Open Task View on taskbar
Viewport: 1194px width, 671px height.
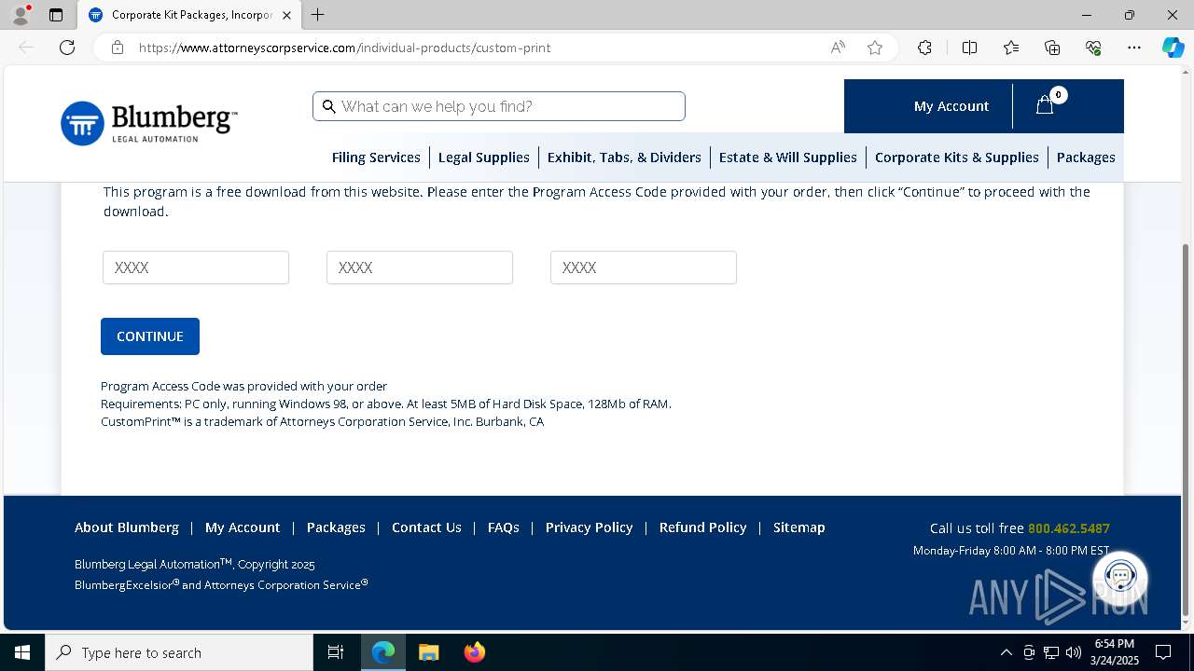336,652
